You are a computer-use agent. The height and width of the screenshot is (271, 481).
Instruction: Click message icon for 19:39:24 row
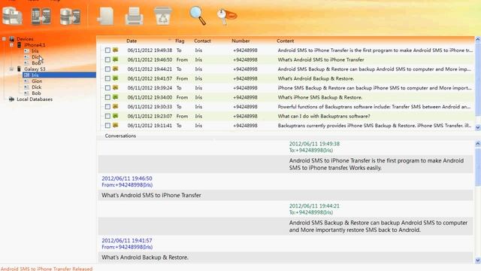point(115,87)
